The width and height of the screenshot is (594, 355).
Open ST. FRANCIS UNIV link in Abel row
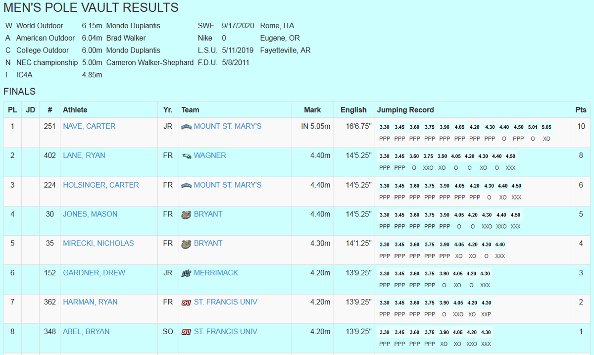226,332
